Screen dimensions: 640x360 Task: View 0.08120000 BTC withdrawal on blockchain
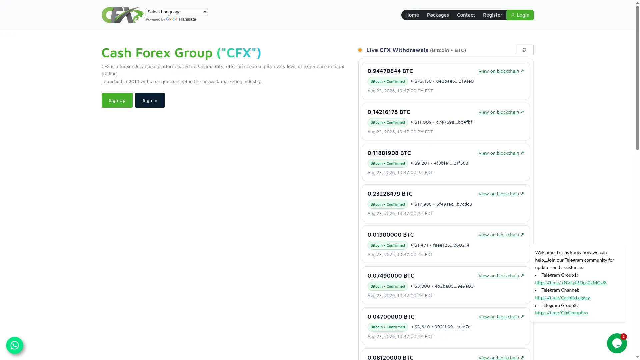(501, 357)
